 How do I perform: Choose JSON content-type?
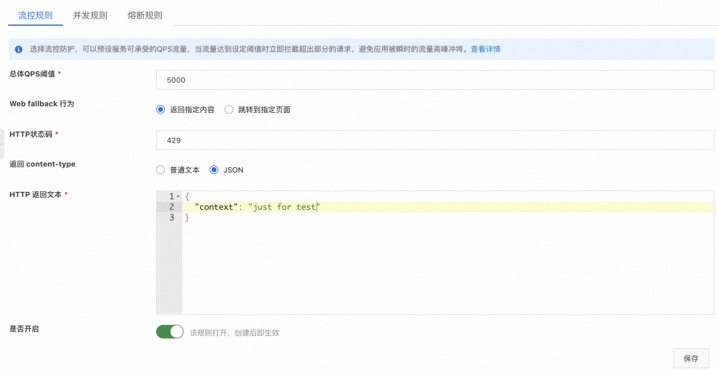pyautogui.click(x=214, y=170)
